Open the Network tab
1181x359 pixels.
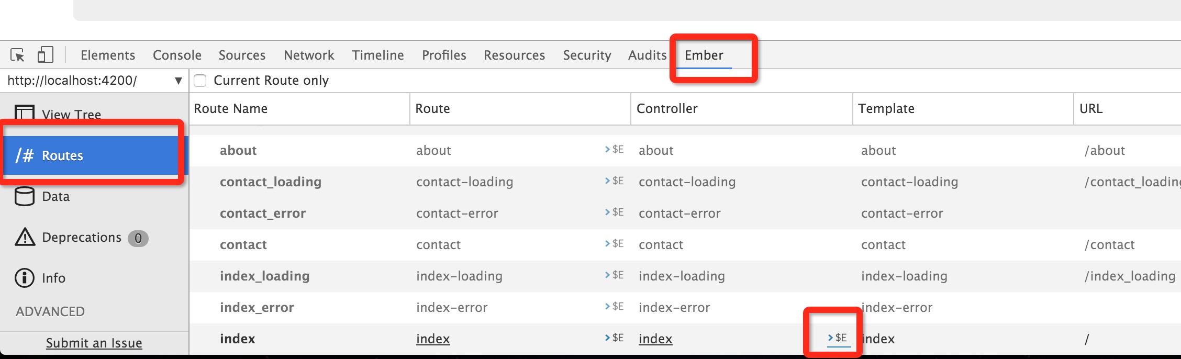[x=309, y=55]
